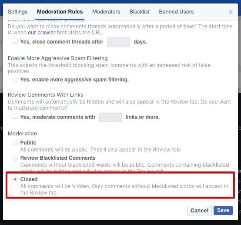Image resolution: width=241 pixels, height=225 pixels.
Task: Open the Moderators tab
Action: 106,12
